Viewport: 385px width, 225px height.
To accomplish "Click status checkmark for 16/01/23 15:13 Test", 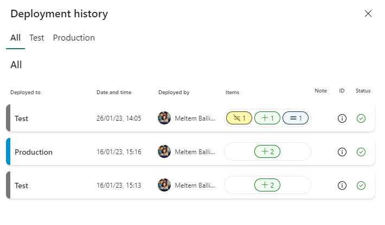I will (361, 186).
